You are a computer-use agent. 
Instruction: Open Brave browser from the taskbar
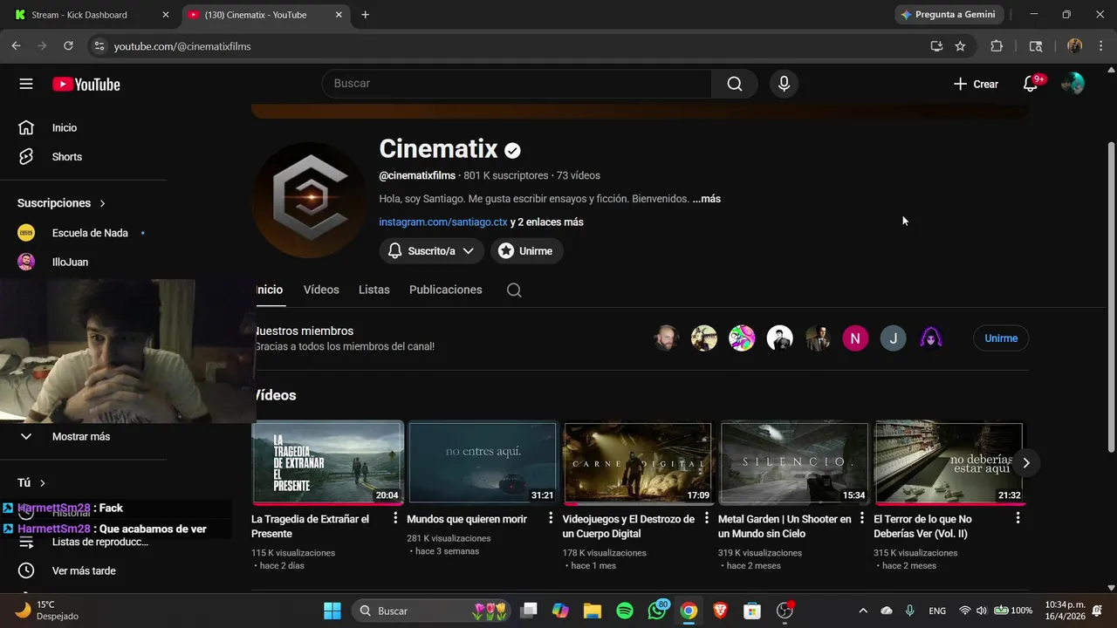click(x=721, y=611)
